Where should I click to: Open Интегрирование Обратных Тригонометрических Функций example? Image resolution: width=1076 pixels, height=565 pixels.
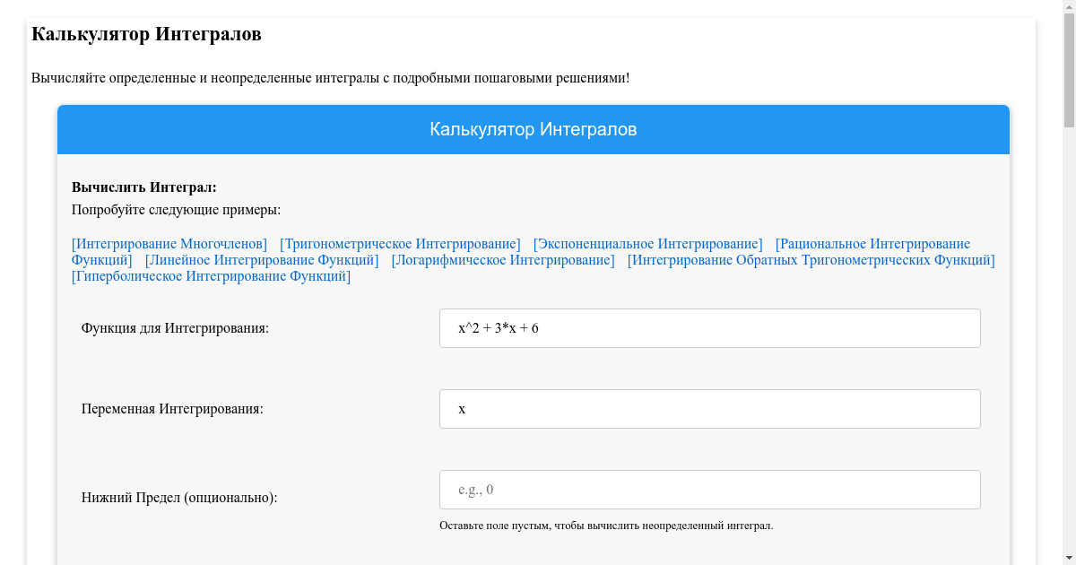tap(811, 260)
